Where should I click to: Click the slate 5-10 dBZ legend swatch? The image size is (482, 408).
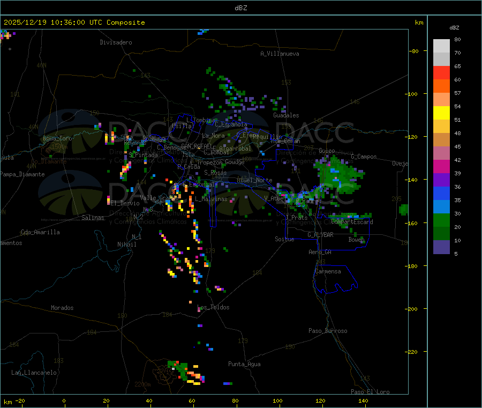(441, 247)
